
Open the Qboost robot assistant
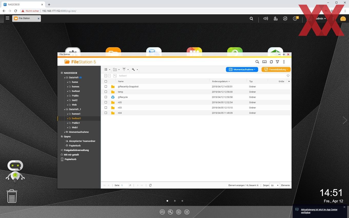point(15,171)
